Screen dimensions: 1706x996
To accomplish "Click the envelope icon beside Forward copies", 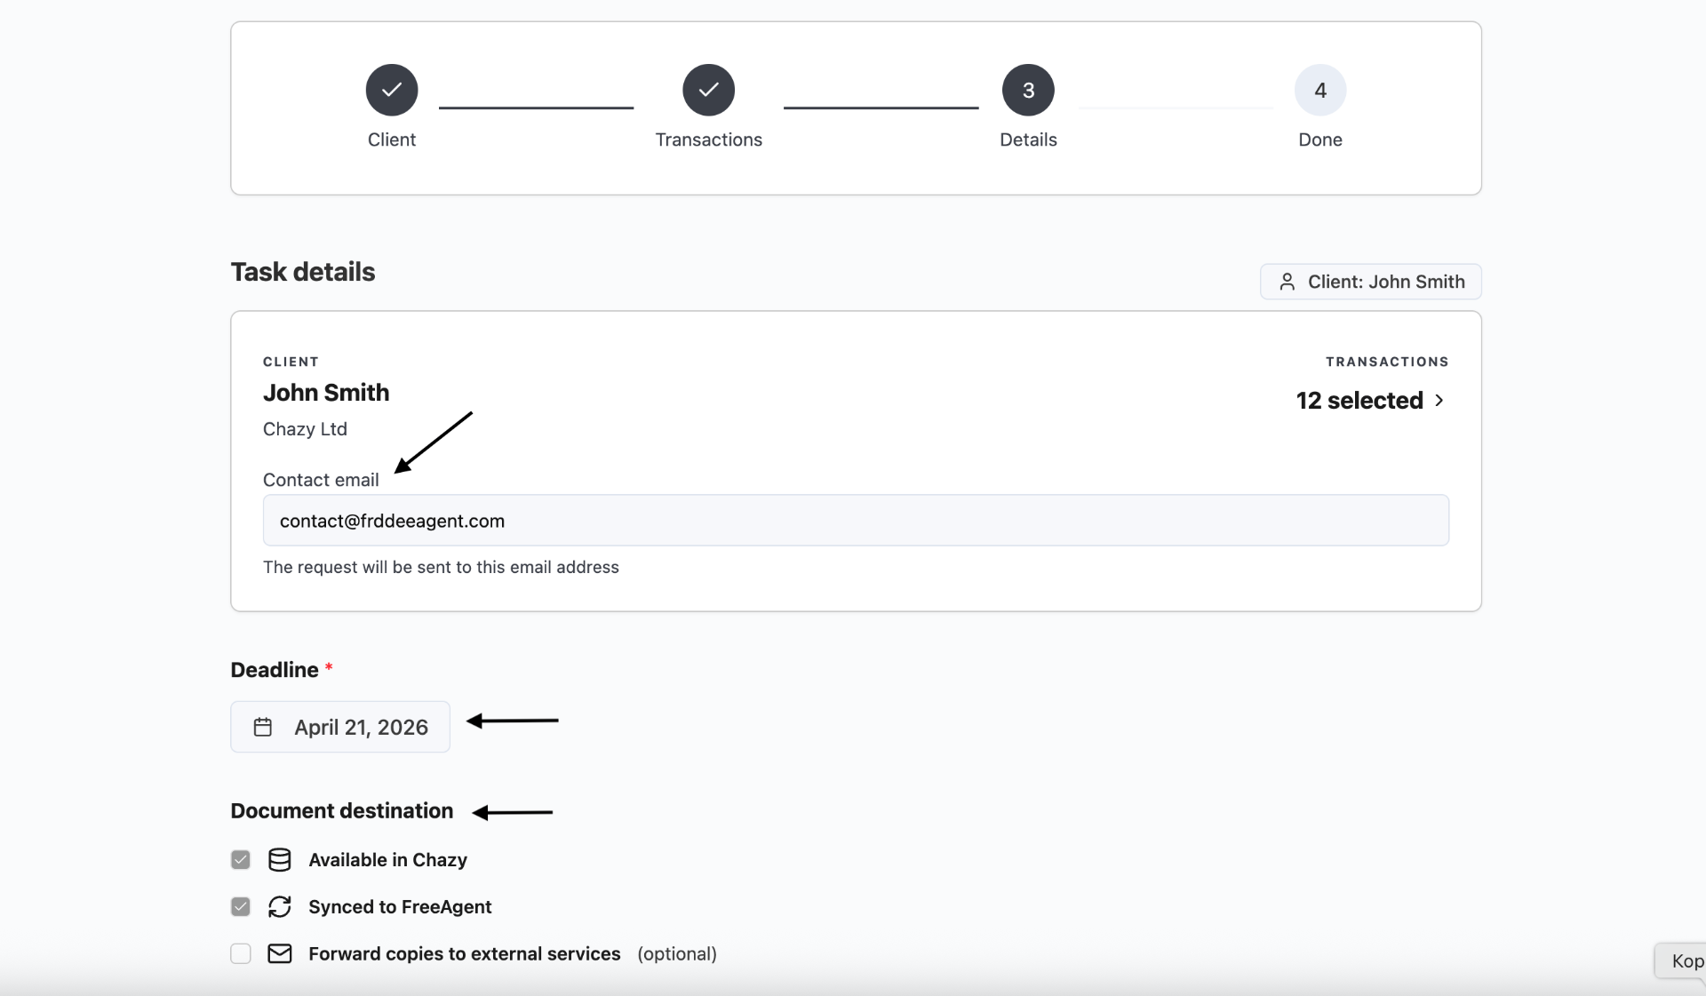I will [280, 953].
